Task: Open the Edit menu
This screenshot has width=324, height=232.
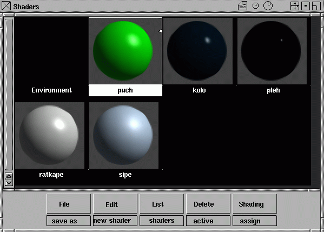Action: tap(115, 204)
